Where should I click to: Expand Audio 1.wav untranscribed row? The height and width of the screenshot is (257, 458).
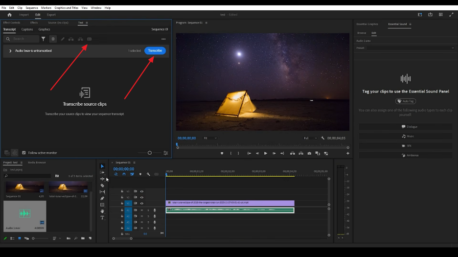[10, 51]
